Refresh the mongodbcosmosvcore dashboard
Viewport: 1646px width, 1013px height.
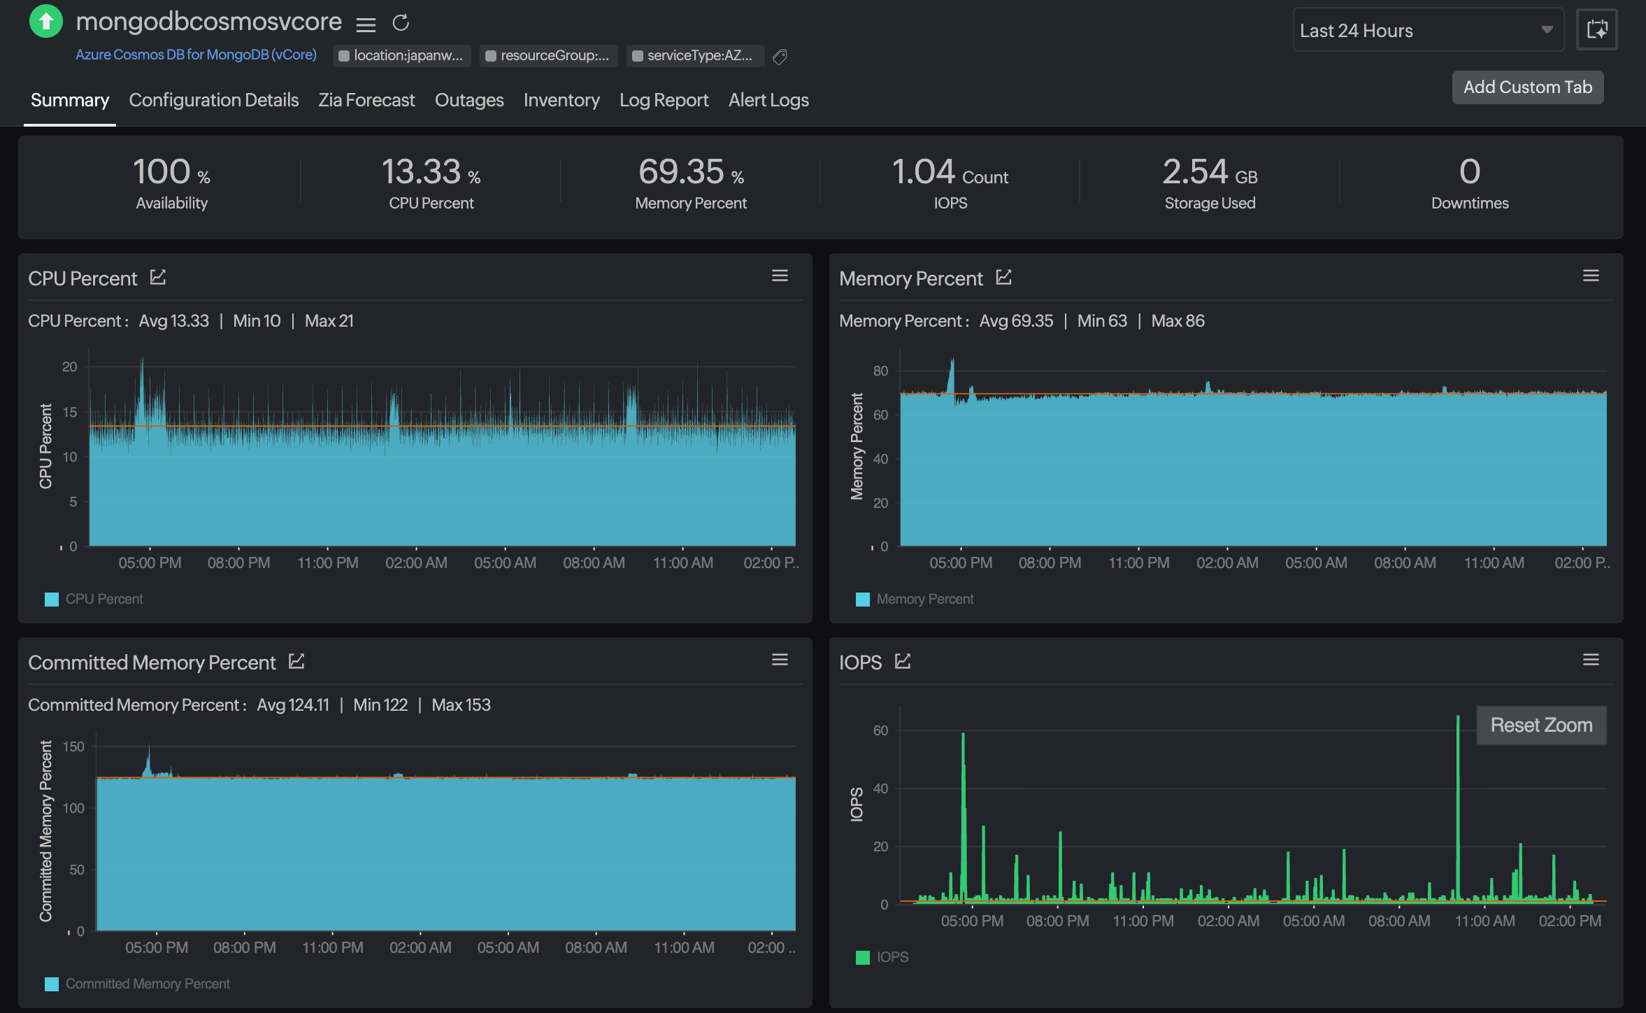pyautogui.click(x=401, y=22)
